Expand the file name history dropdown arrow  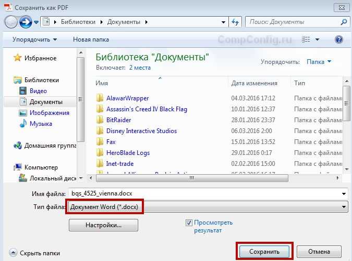coord(344,193)
